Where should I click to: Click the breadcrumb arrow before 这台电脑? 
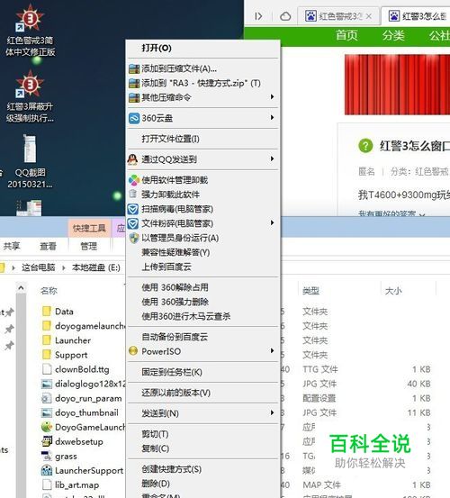[13, 268]
